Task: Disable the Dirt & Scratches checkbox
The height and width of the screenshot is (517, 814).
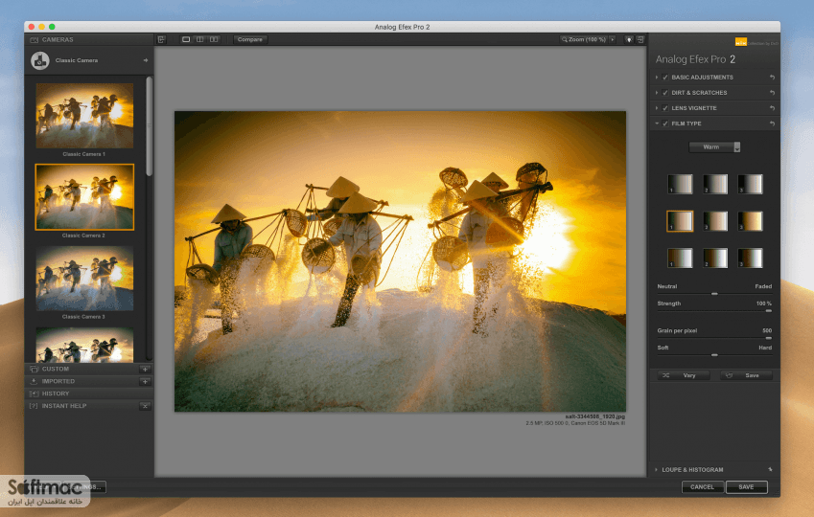Action: pyautogui.click(x=665, y=93)
